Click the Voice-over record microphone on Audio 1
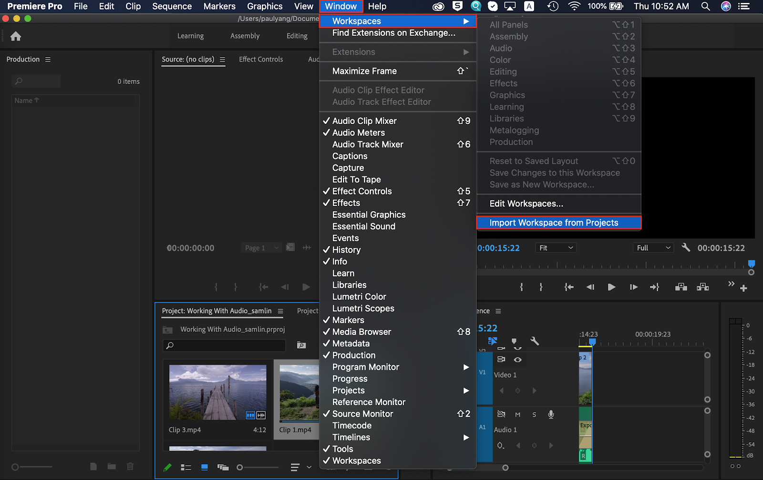763x480 pixels. click(x=551, y=414)
